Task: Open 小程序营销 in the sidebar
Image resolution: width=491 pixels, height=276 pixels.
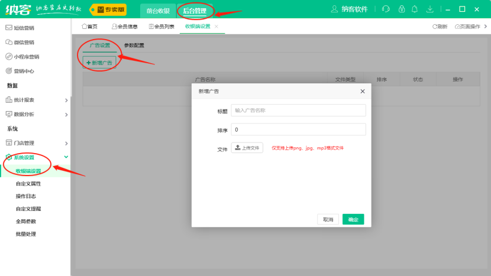Action: [26, 57]
